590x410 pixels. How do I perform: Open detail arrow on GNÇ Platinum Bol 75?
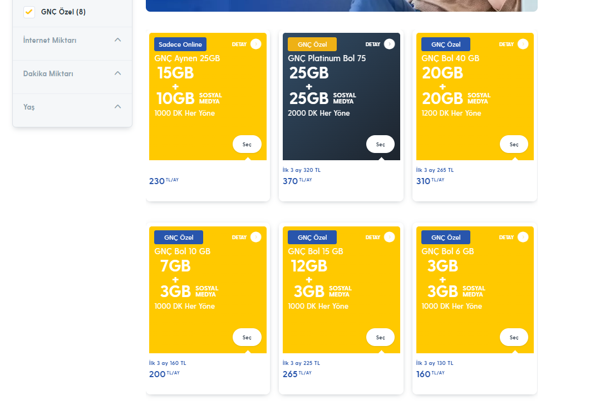(x=389, y=45)
